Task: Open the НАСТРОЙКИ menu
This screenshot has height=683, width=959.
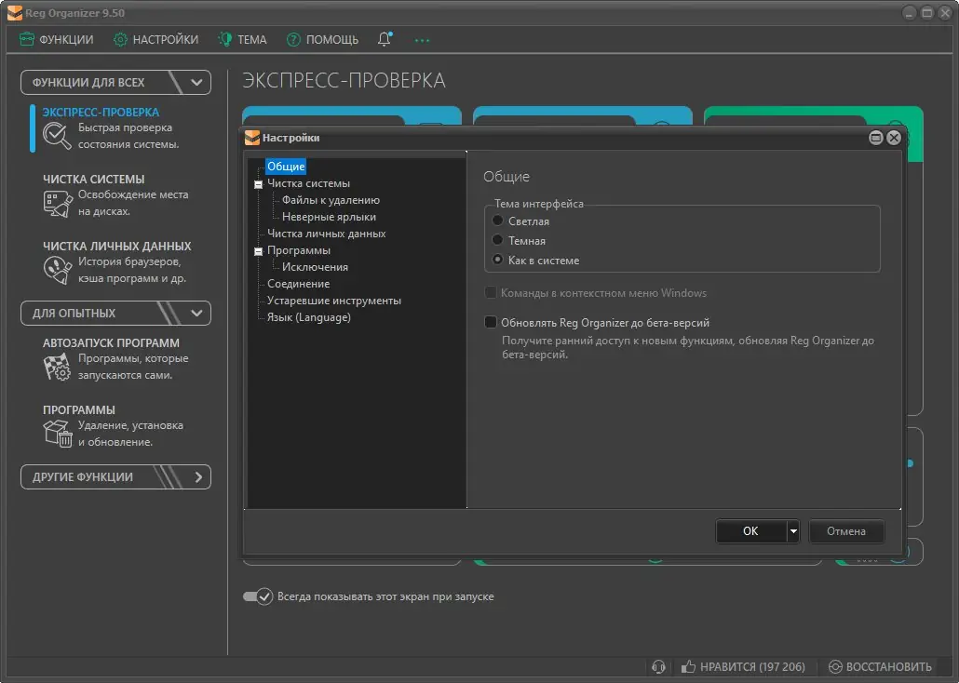Action: [156, 40]
